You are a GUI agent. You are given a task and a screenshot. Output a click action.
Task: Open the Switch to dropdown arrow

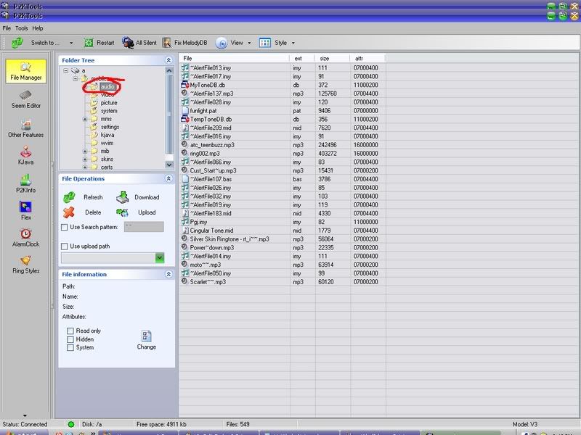tap(71, 43)
